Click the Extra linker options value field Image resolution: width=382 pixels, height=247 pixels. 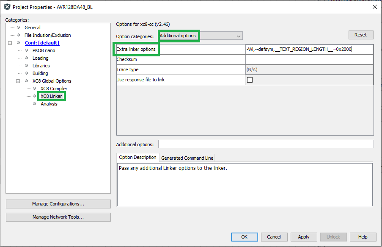[308, 49]
